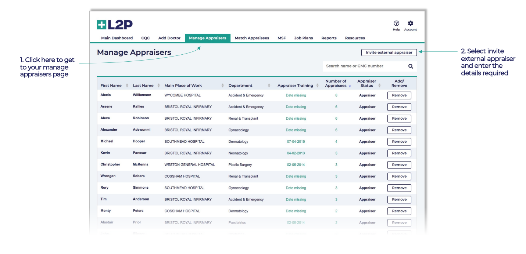This screenshot has width=526, height=254.
Task: Open the Account gear icon
Action: 411,23
